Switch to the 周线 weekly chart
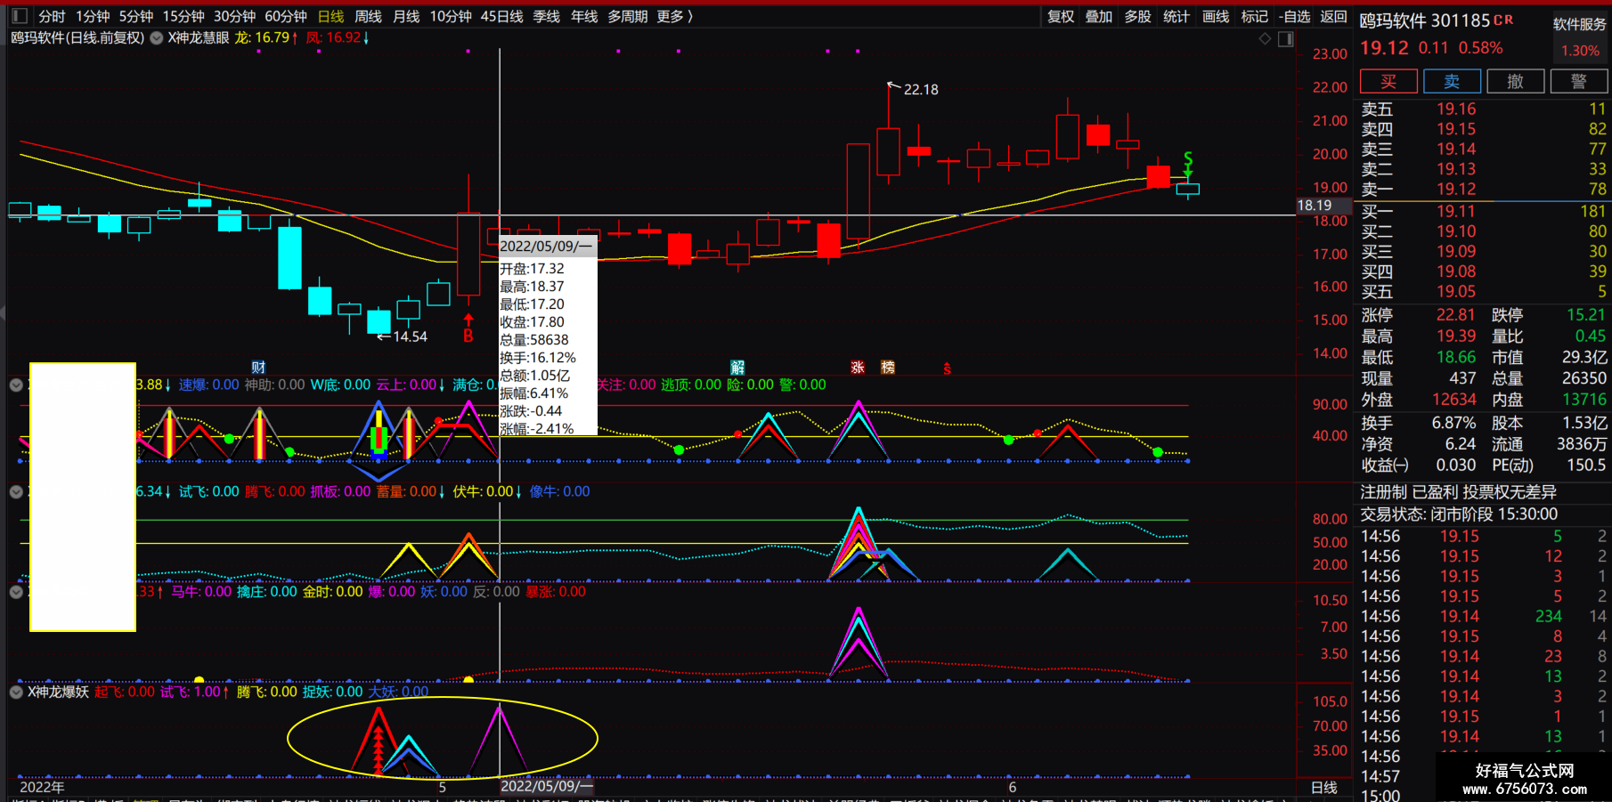The height and width of the screenshot is (802, 1612). (368, 16)
